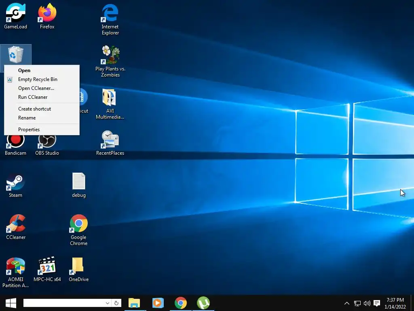Select the Bandicam desktop icon
This screenshot has height=311, width=414.
pos(16,145)
